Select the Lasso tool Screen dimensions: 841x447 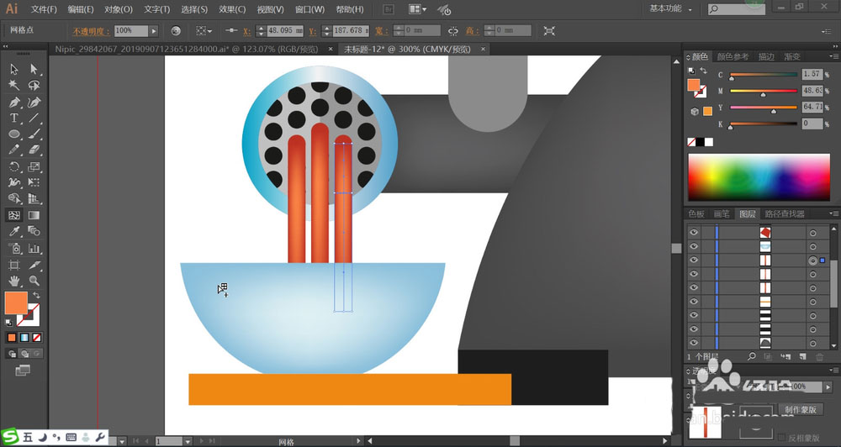click(x=34, y=85)
